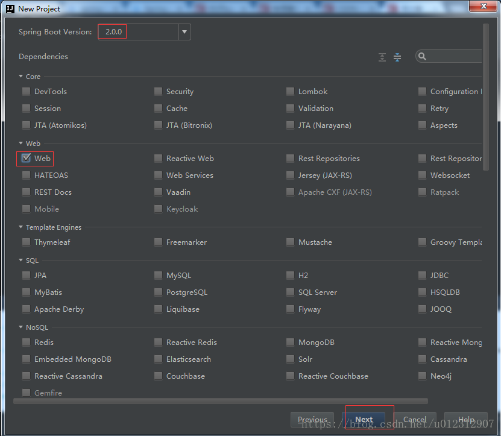The image size is (501, 436).
Task: Check the Session dependency
Action: pos(26,109)
